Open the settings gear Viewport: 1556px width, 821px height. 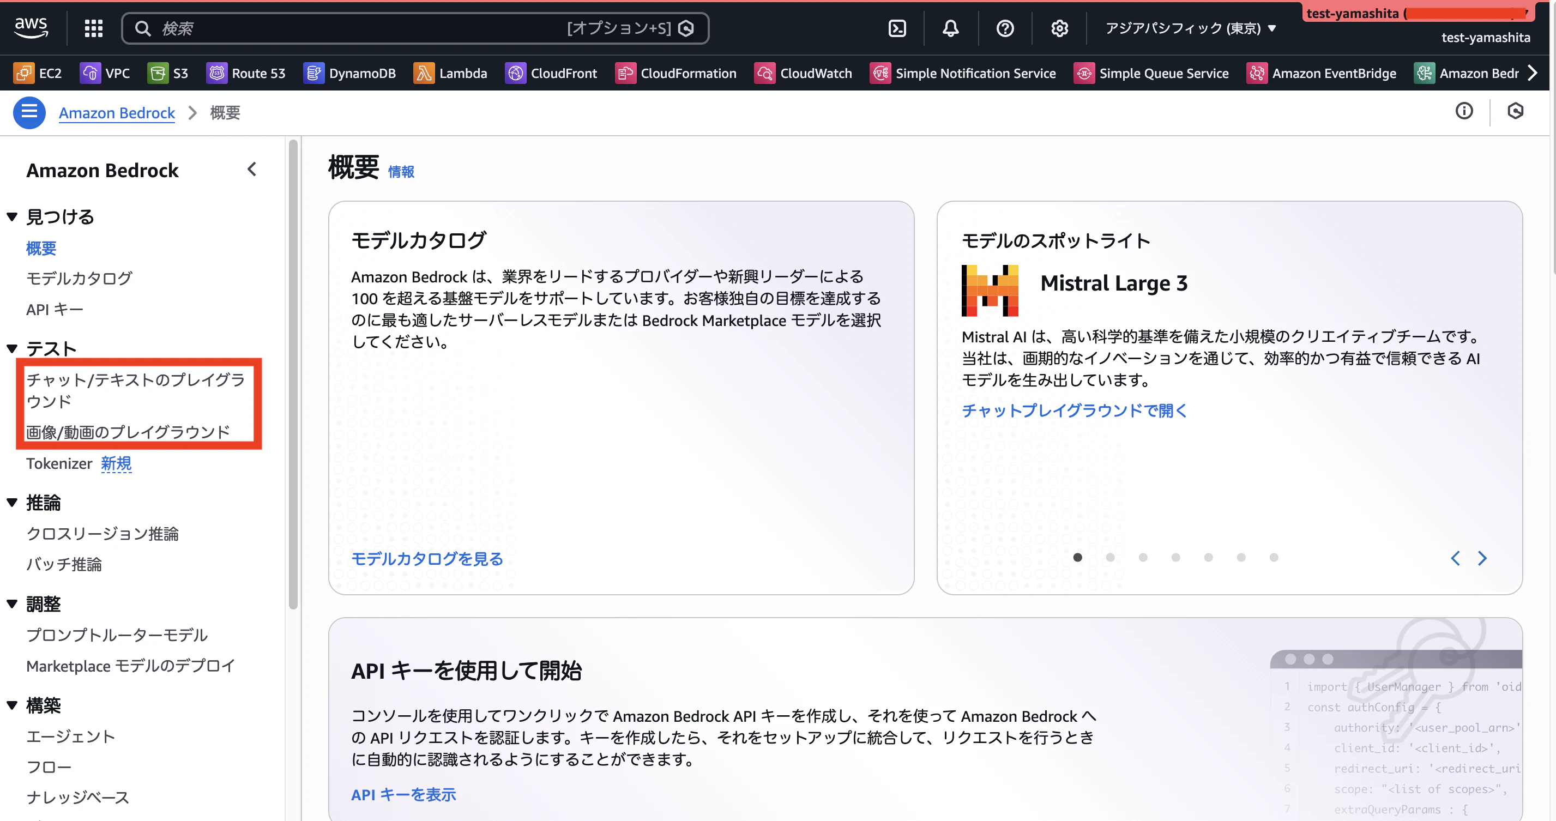coord(1059,28)
